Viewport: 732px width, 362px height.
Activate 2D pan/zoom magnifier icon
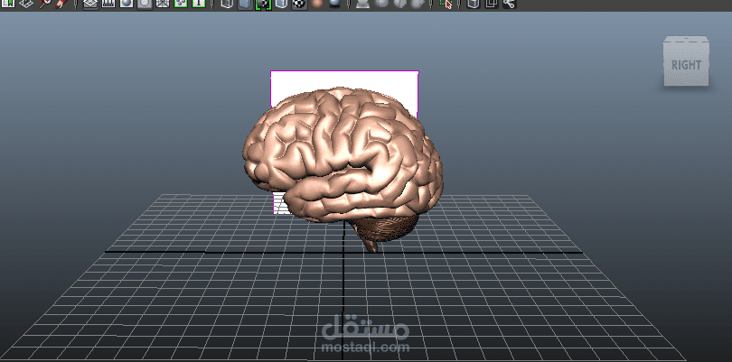pyautogui.click(x=45, y=4)
